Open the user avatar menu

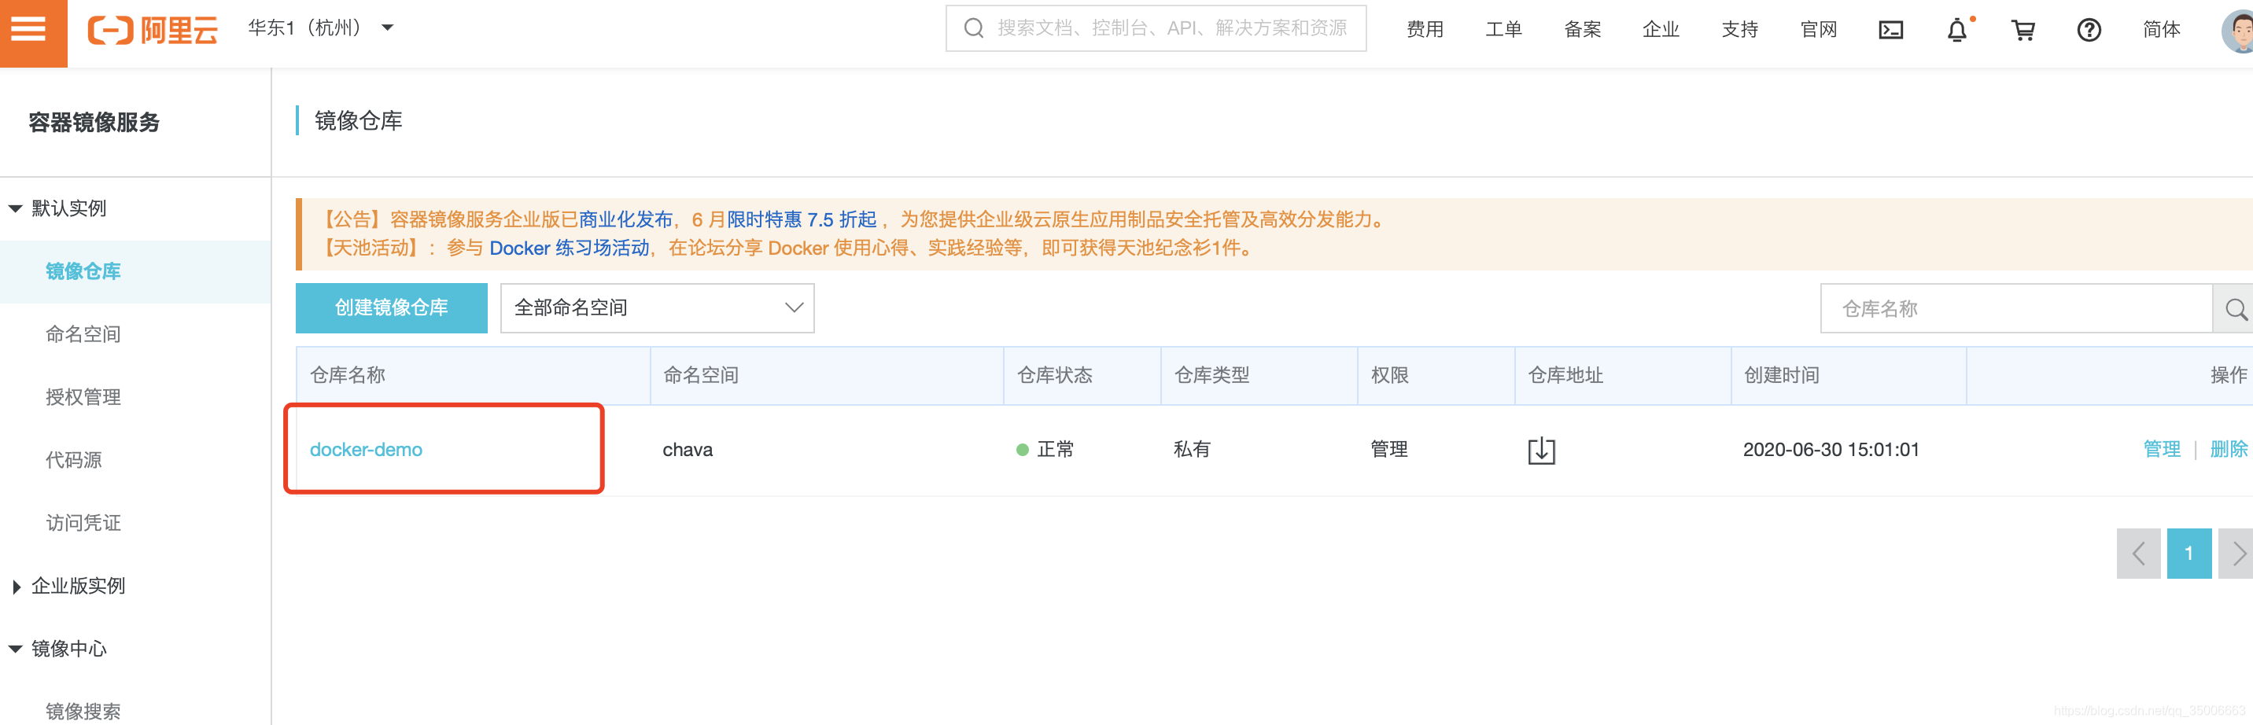click(2238, 30)
